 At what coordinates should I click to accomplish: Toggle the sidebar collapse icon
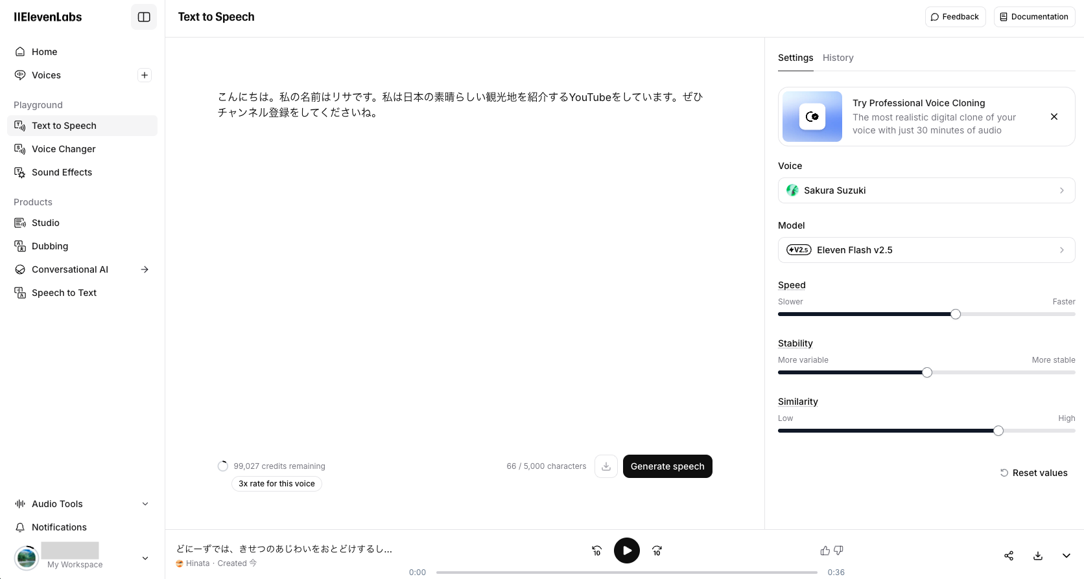click(144, 17)
